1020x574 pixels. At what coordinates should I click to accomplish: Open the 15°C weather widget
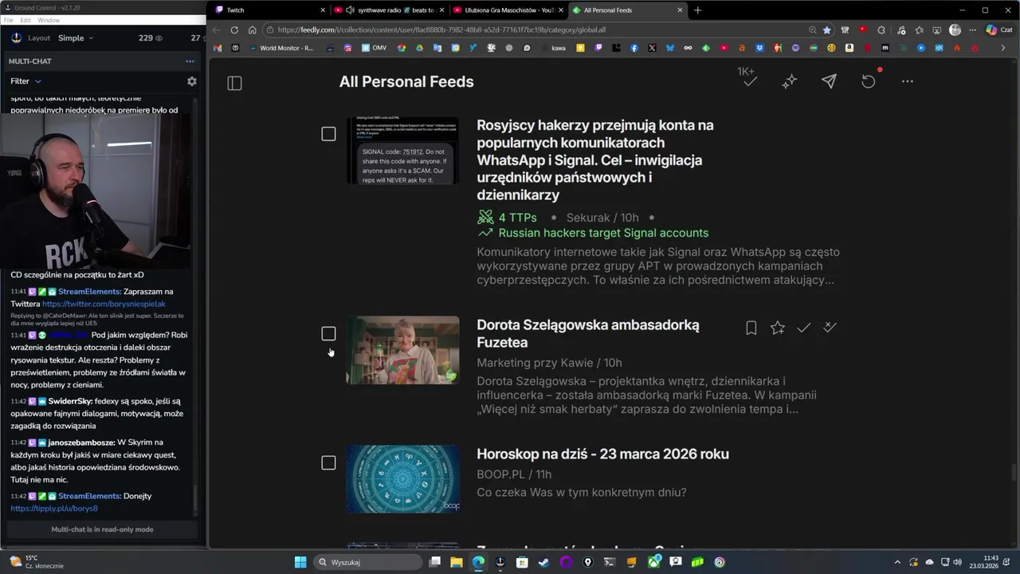[x=36, y=562]
